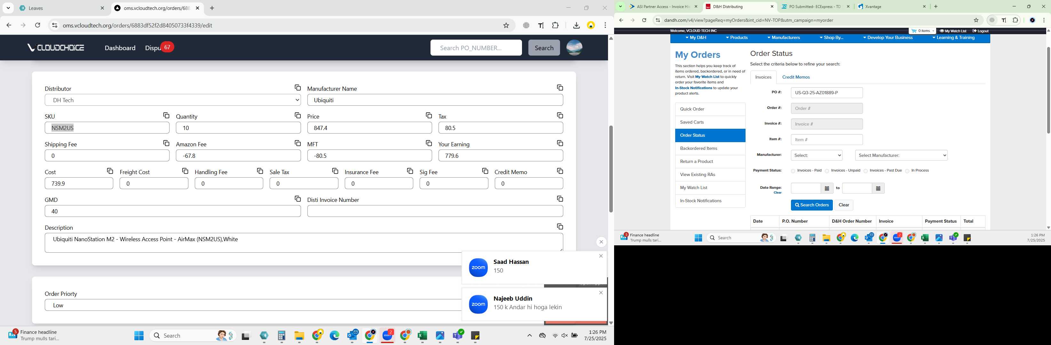
Task: Open Excel from the Windows taskbar
Action: (x=422, y=335)
